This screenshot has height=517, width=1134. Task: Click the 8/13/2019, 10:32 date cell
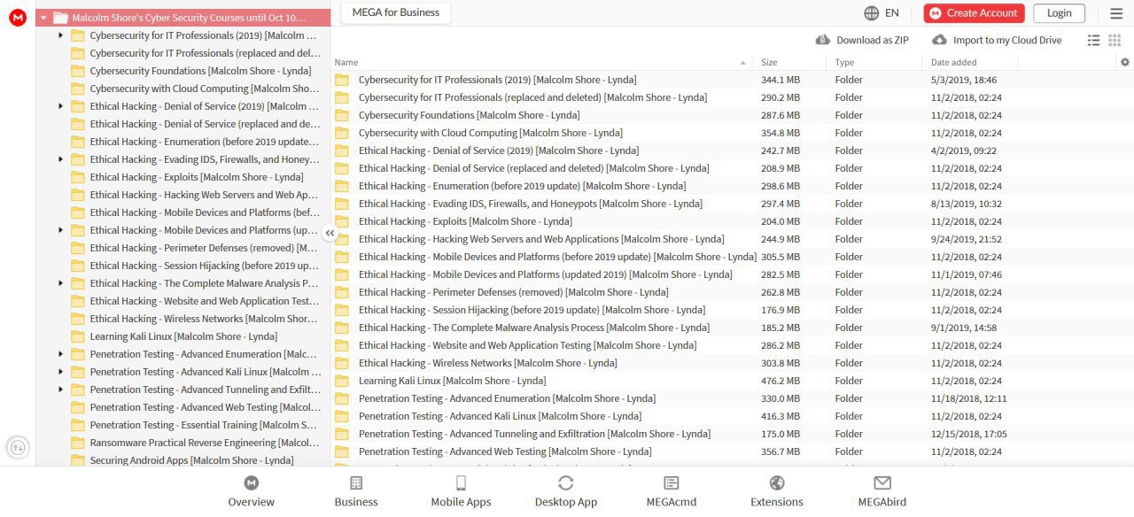(966, 204)
